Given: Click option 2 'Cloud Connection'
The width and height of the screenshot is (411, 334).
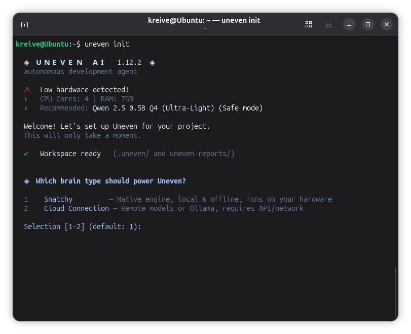Looking at the screenshot, I should coord(77,208).
